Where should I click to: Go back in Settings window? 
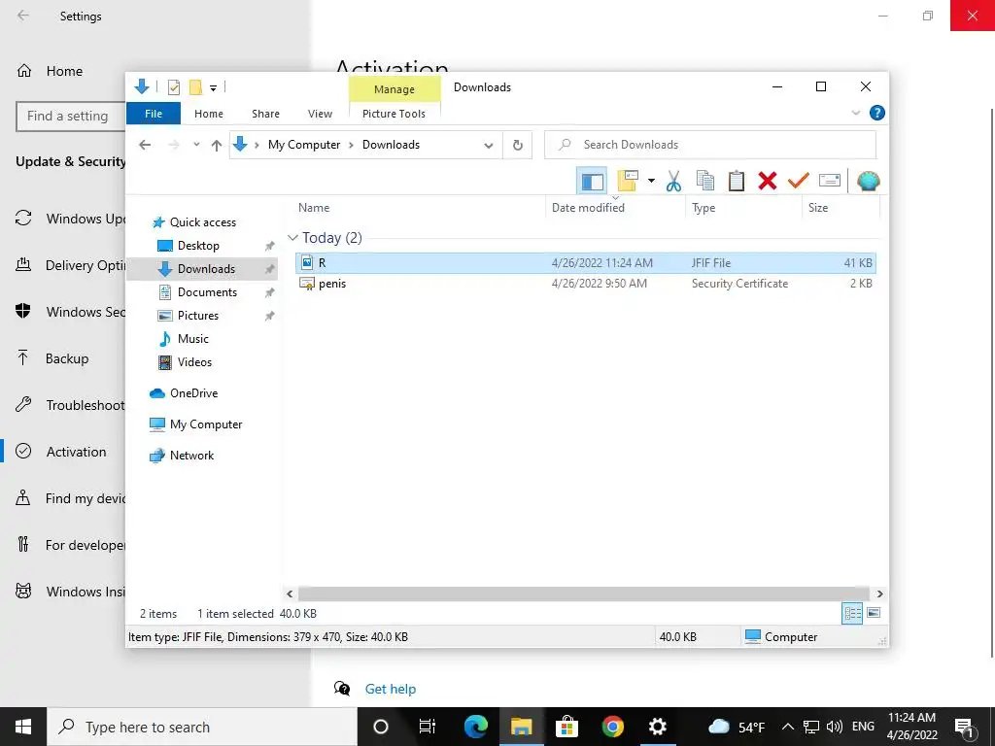coord(23,16)
